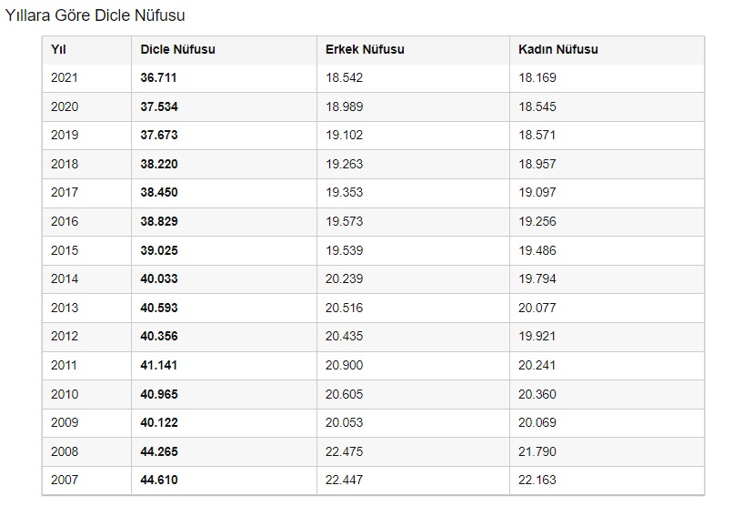Select the 2018 year cell
Viewport: 733px width, 506px height.
tap(65, 165)
